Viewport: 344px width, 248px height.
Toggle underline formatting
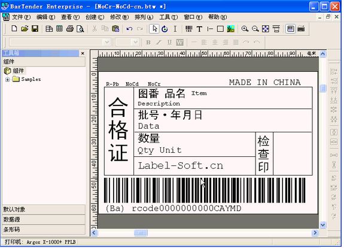169,42
